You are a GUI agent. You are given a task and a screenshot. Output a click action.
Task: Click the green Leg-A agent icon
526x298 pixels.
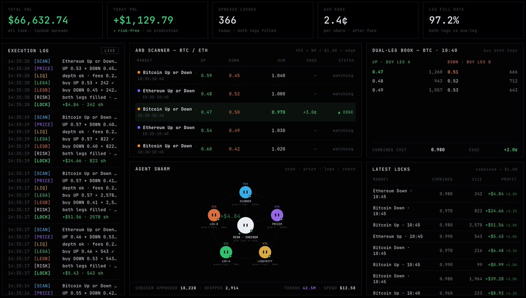pyautogui.click(x=226, y=252)
